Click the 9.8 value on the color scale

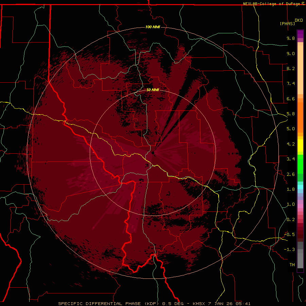pyautogui.click(x=291, y=38)
